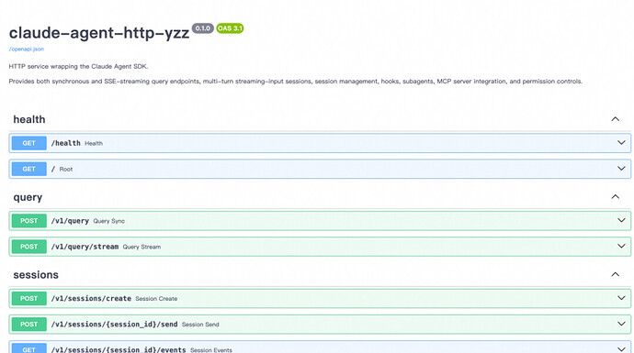Click the Session Send summary label
The height and width of the screenshot is (353, 634).
click(200, 325)
